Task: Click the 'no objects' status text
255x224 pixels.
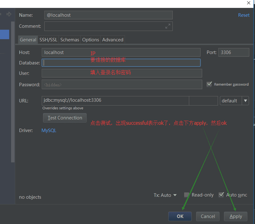Action: 30,197
